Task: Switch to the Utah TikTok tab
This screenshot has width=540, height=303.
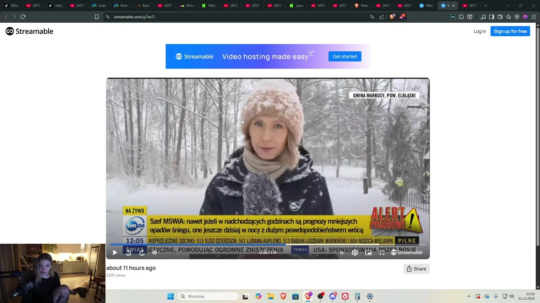Action: coord(55,5)
